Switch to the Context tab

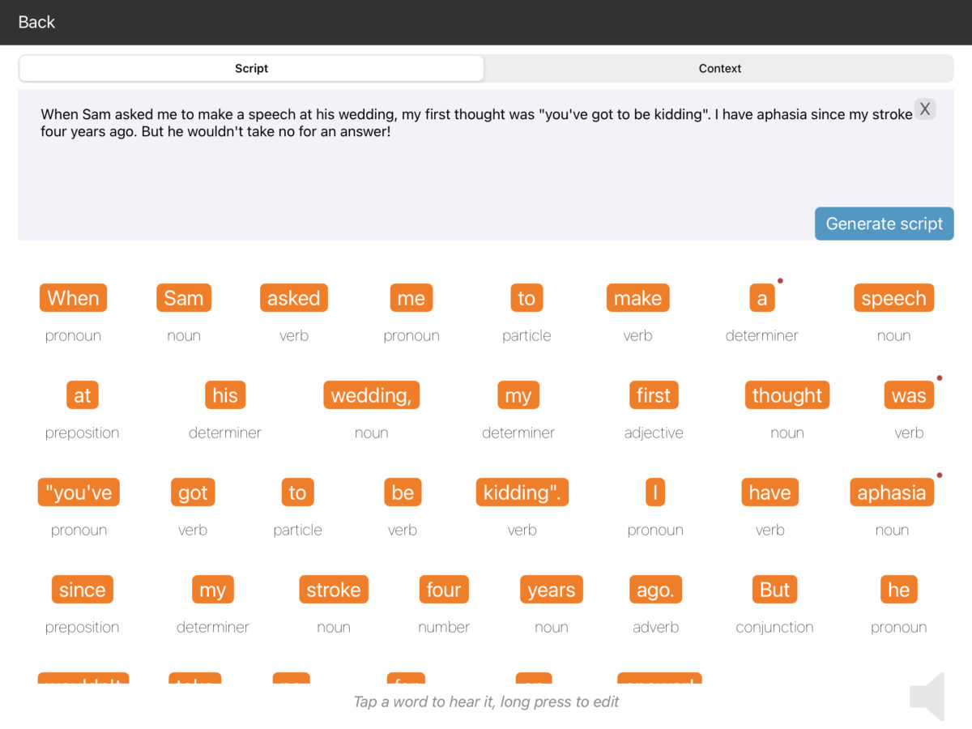click(x=719, y=69)
